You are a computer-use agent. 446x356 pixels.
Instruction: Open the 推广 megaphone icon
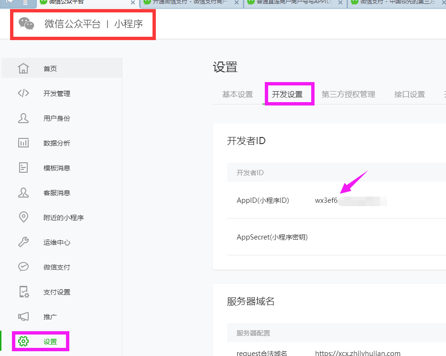[x=23, y=316]
